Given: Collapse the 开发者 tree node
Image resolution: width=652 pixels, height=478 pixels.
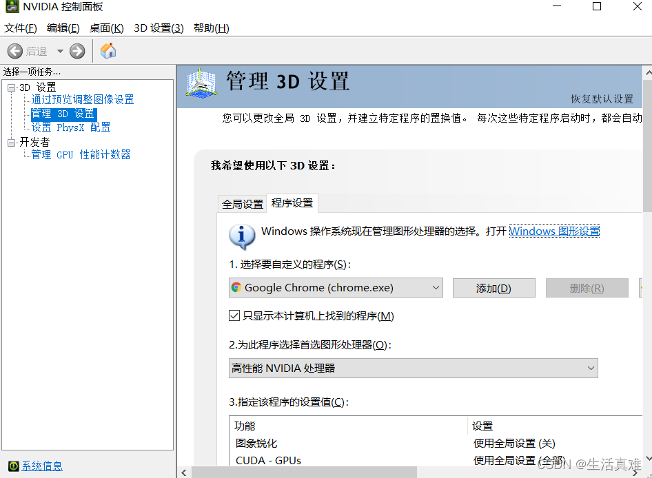Looking at the screenshot, I should click(12, 143).
